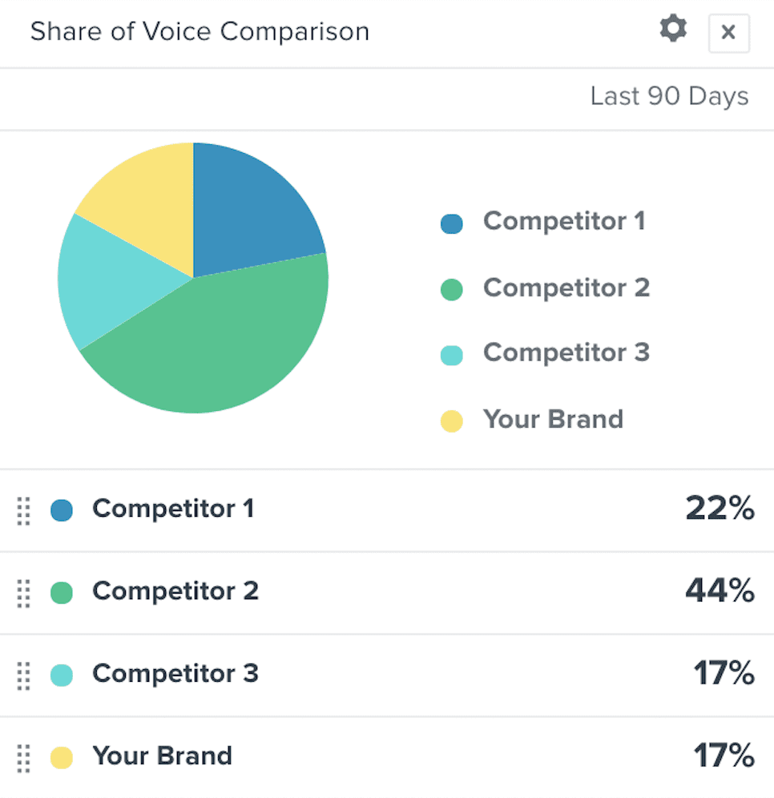Click the drag handle beside Competitor 1
Viewport: 774px width, 798px height.
coord(22,511)
